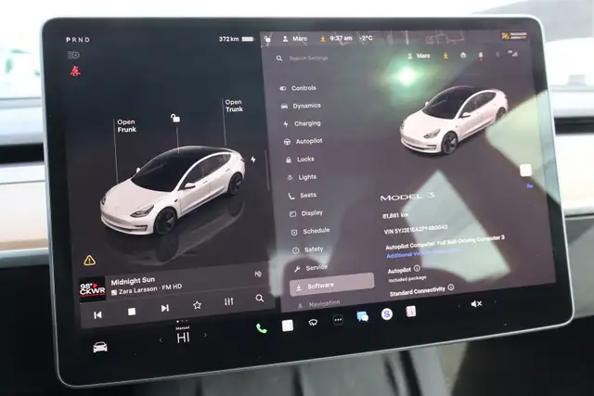Open the audio equalizer settings icon
This screenshot has height=396, width=594.
pyautogui.click(x=228, y=301)
